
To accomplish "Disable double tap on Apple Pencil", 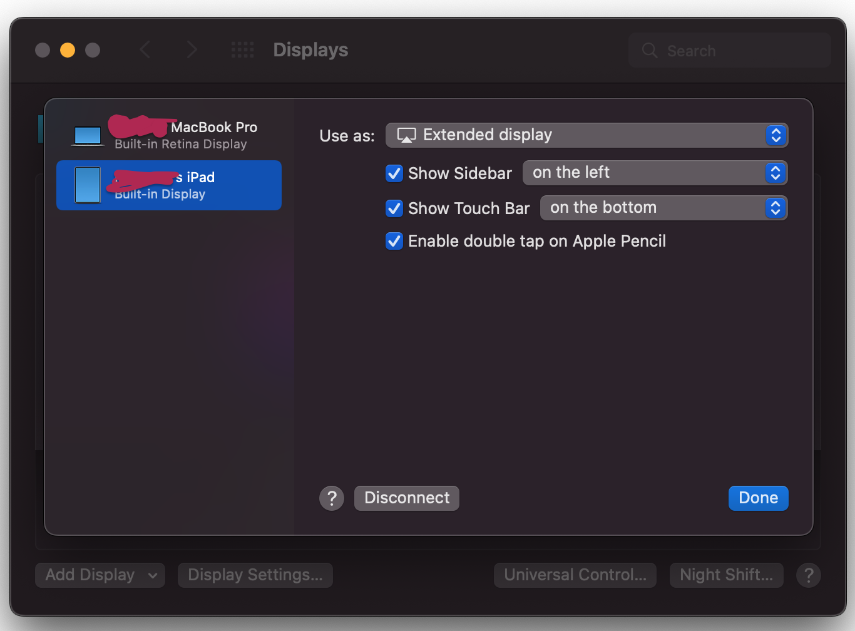I will [x=394, y=241].
